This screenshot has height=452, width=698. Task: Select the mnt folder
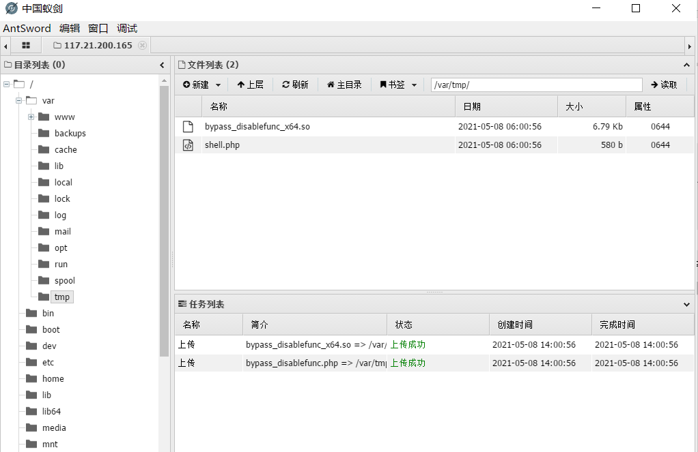pos(50,445)
